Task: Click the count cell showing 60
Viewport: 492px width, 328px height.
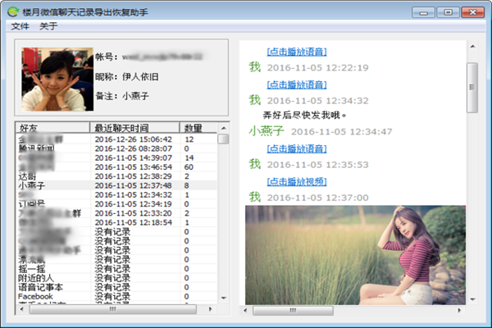Action: (x=189, y=167)
